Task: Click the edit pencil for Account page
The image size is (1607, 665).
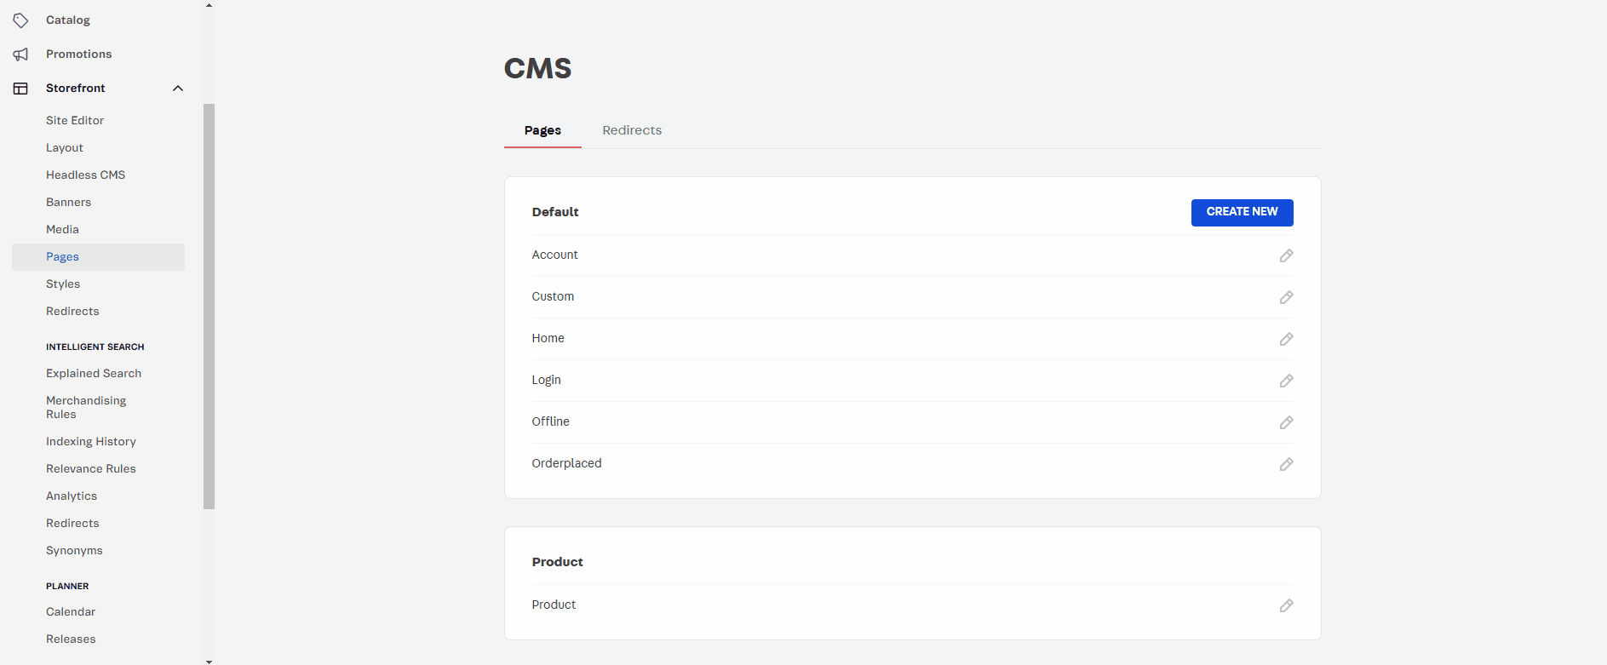Action: pos(1286,255)
